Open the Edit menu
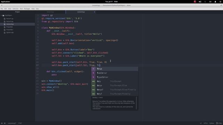This screenshot has height=125, width=223. 6,9
